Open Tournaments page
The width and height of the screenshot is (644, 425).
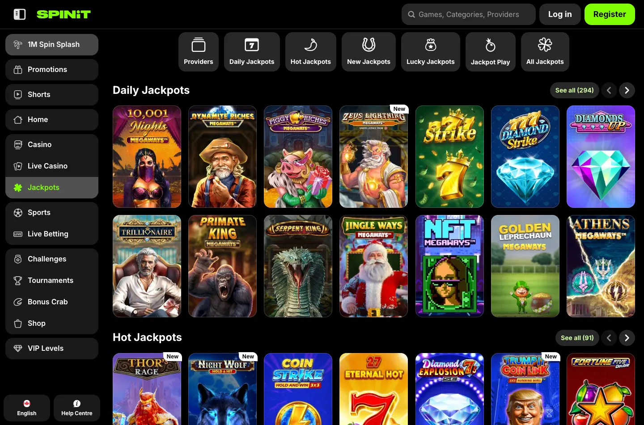(52, 281)
